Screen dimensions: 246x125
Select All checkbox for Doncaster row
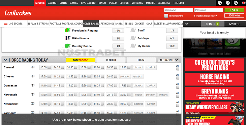click(x=178, y=87)
